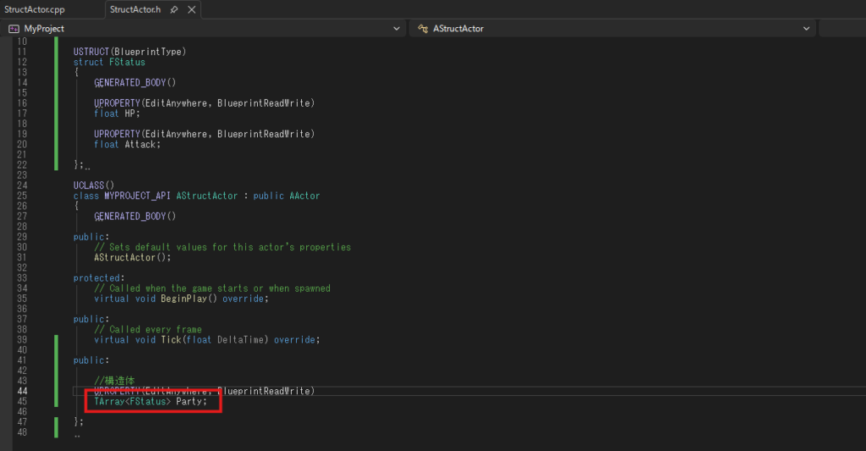Expand the MyProject scope dropdown arrow
This screenshot has width=866, height=451.
click(397, 29)
